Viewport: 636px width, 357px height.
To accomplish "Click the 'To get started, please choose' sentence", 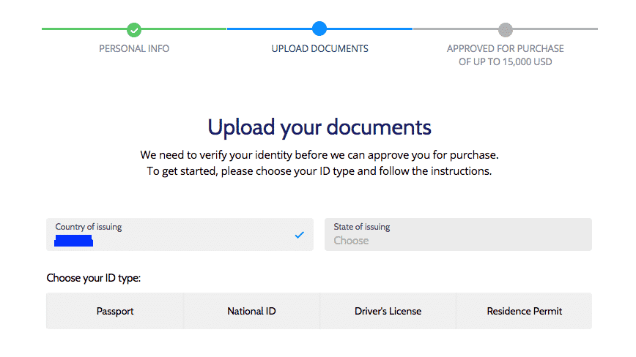I will coord(319,171).
